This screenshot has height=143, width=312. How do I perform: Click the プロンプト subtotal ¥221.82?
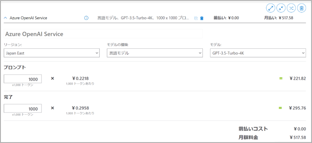point(298,78)
